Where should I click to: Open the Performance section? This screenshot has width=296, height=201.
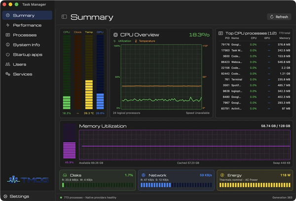point(27,25)
